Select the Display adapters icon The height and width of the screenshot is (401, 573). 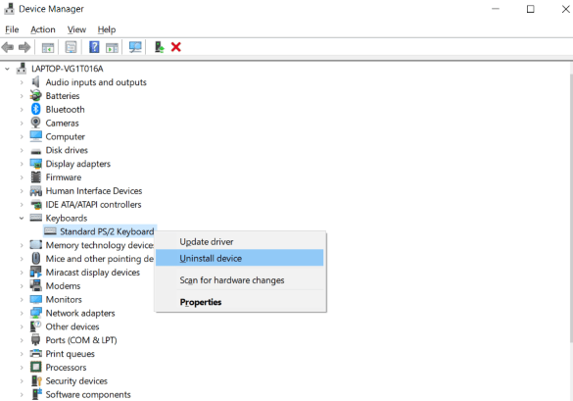36,164
